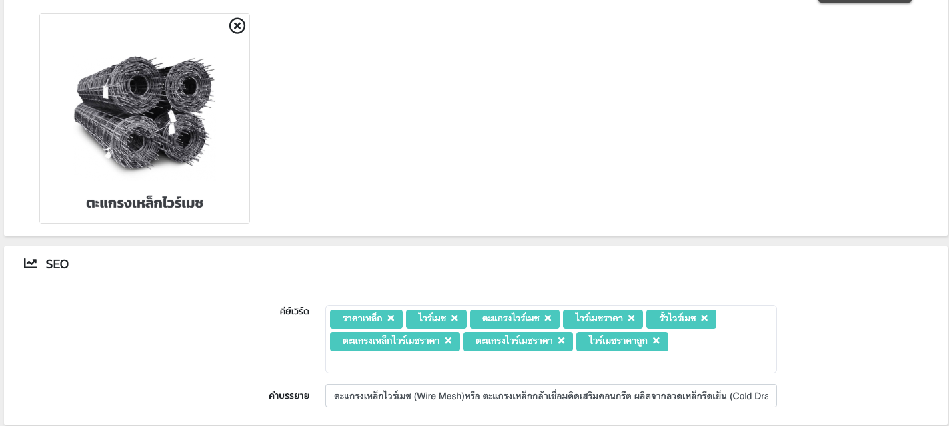Image resolution: width=949 pixels, height=426 pixels.
Task: Remove the ตะแกรงเหล็กไวร์เมชราคา tag with X
Action: (448, 341)
